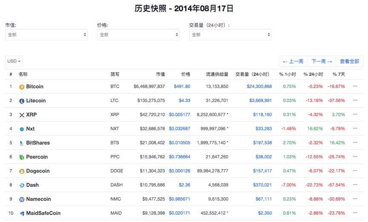Click the Peercoin leaf icon
Screen dimensions: 368x222
[22, 157]
